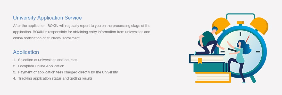The image size is (282, 95).
Task: Click the clock's teal handle on top
Action: point(240,16)
